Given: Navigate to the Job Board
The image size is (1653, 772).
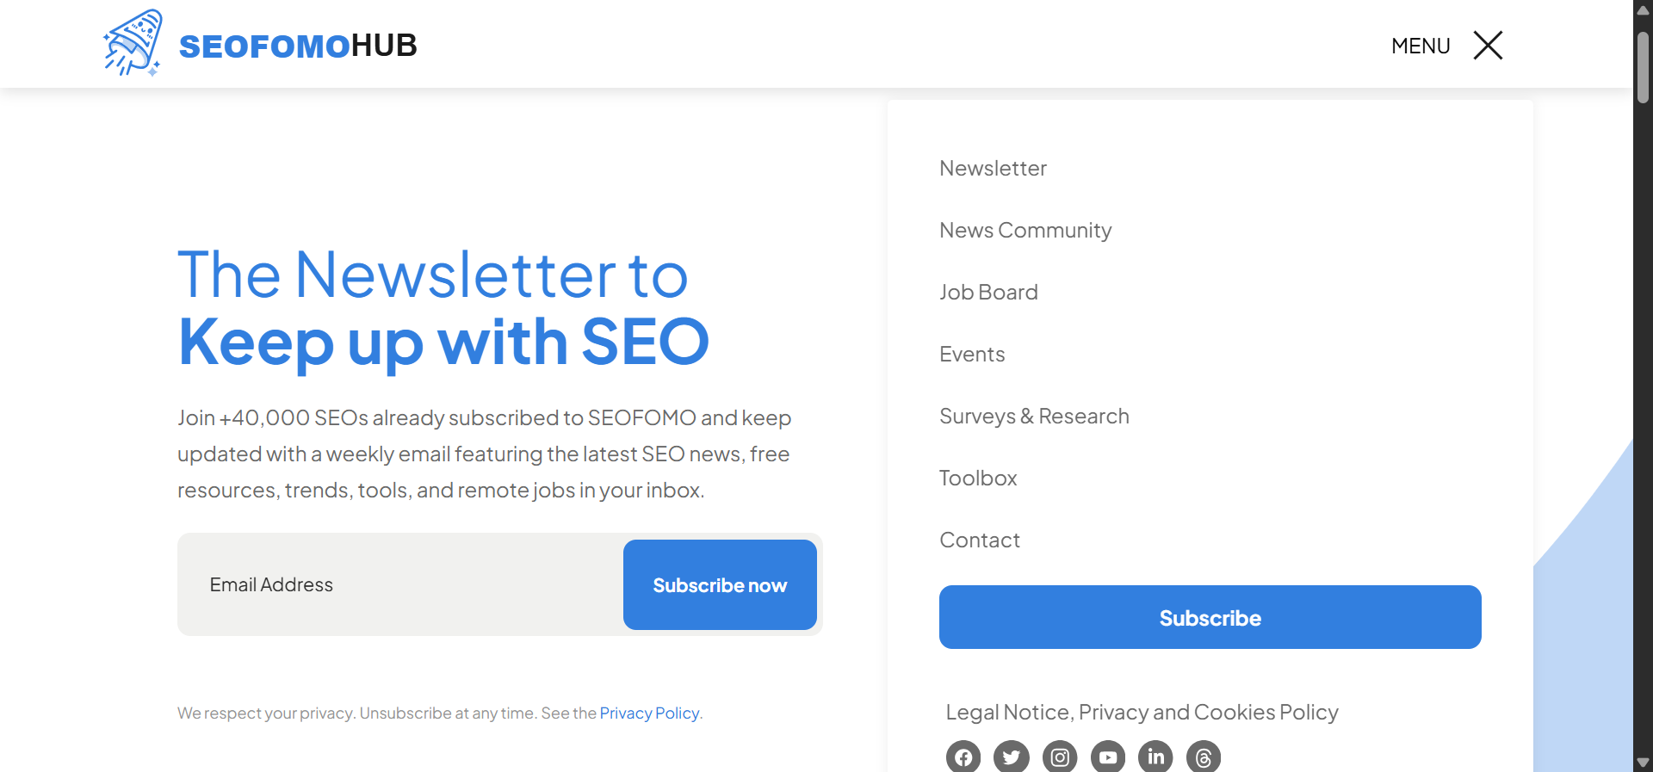Looking at the screenshot, I should click(988, 292).
